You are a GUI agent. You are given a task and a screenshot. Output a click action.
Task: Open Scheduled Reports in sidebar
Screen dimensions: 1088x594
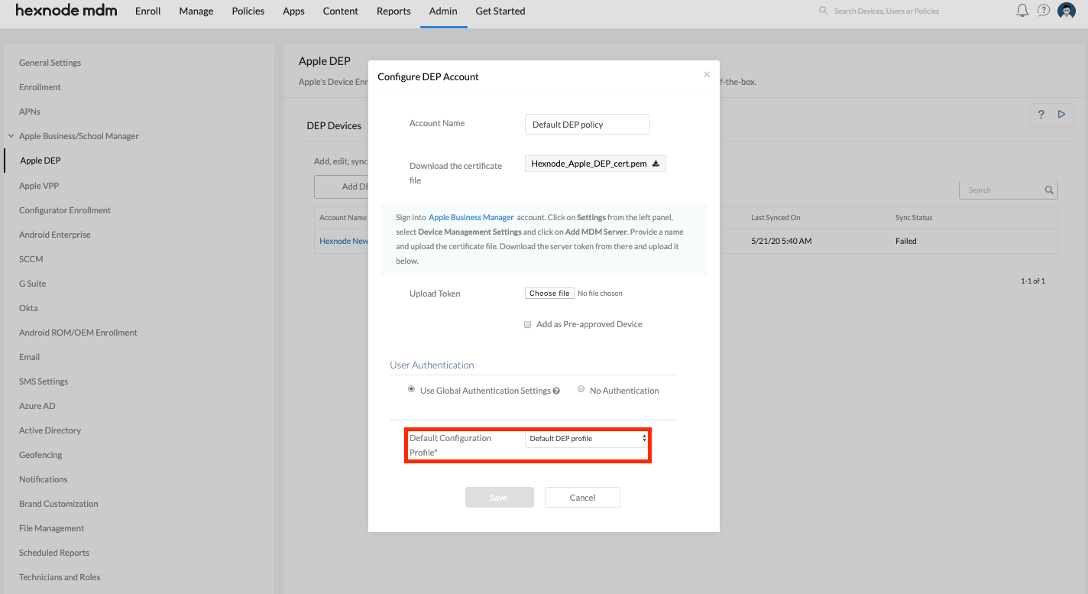(54, 553)
